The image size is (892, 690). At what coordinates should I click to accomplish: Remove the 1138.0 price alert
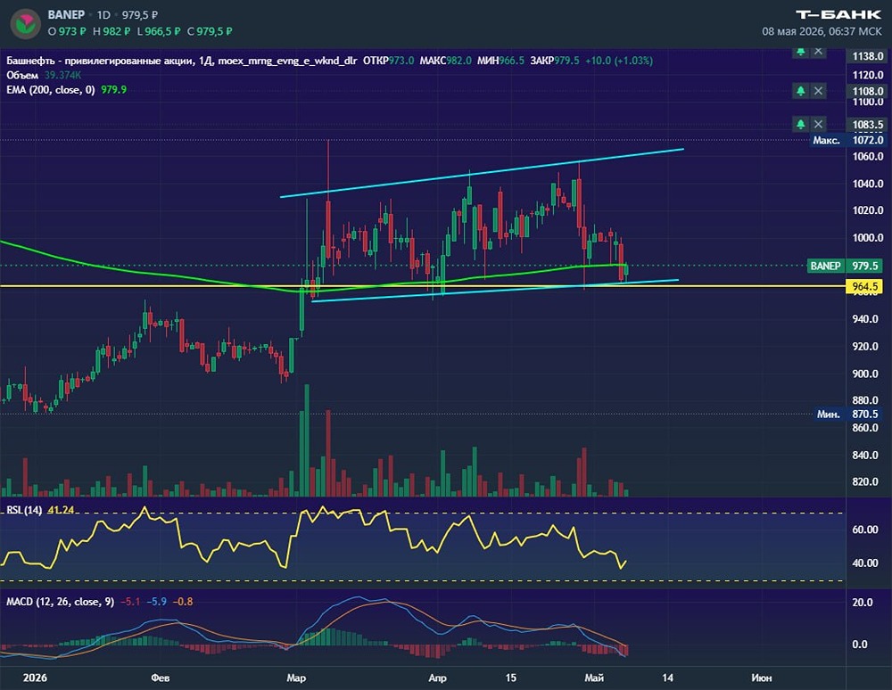coord(818,52)
